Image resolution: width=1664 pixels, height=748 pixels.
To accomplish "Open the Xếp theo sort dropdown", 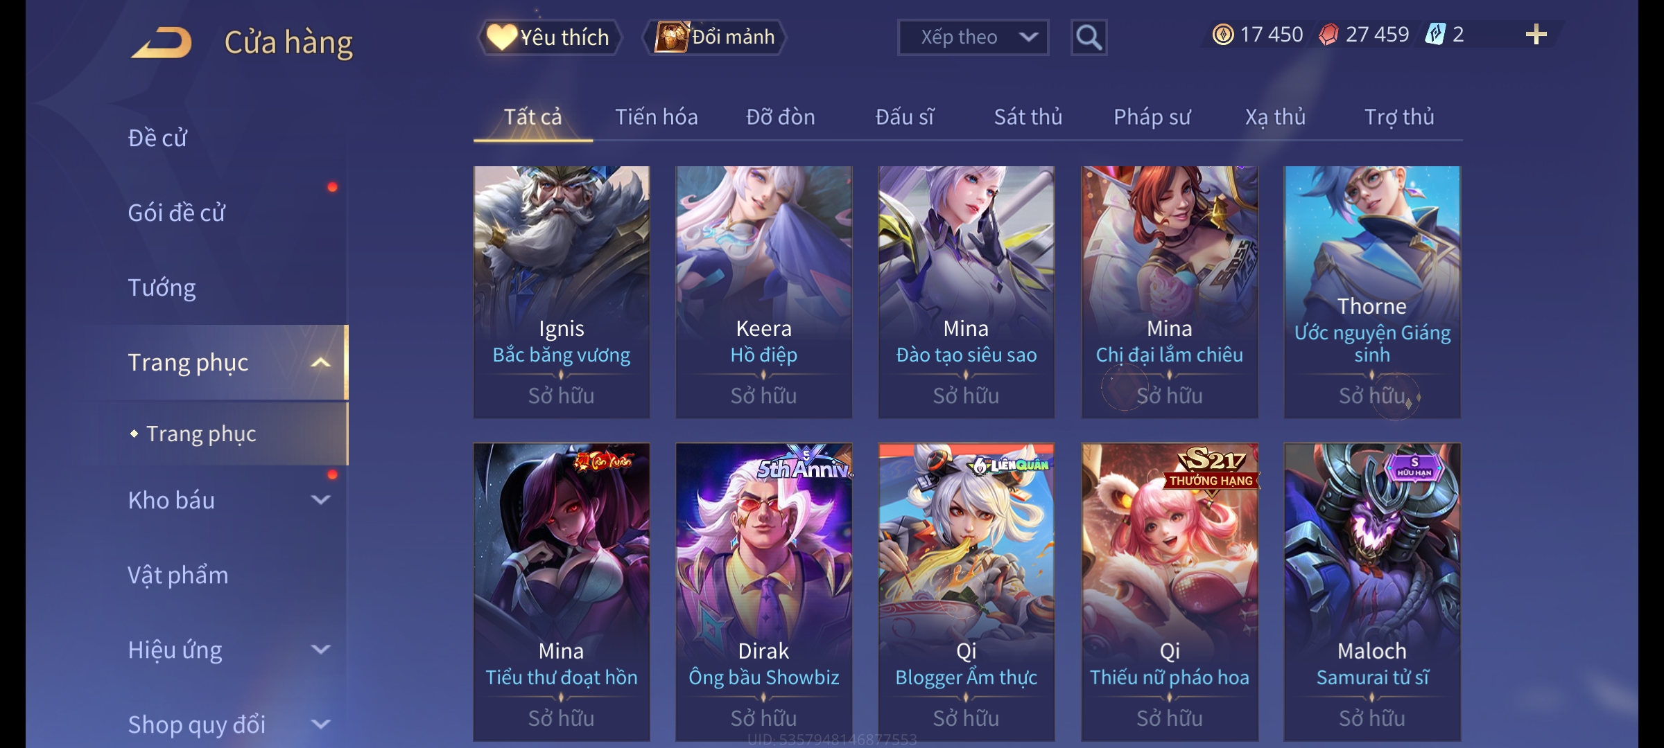I will pyautogui.click(x=973, y=37).
